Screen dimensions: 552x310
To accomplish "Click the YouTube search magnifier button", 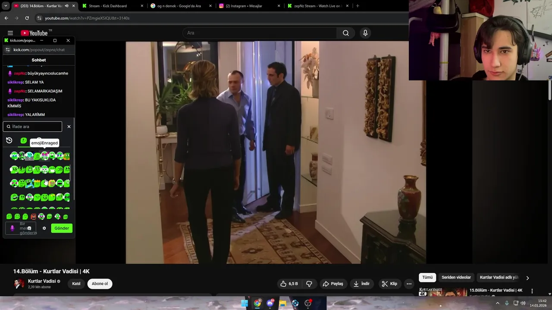I will (346, 33).
